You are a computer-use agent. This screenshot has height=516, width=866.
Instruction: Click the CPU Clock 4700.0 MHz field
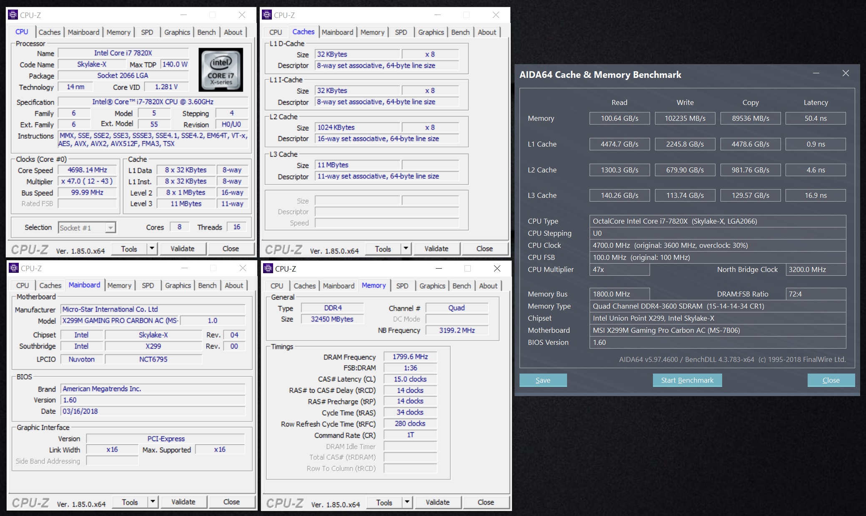point(718,245)
